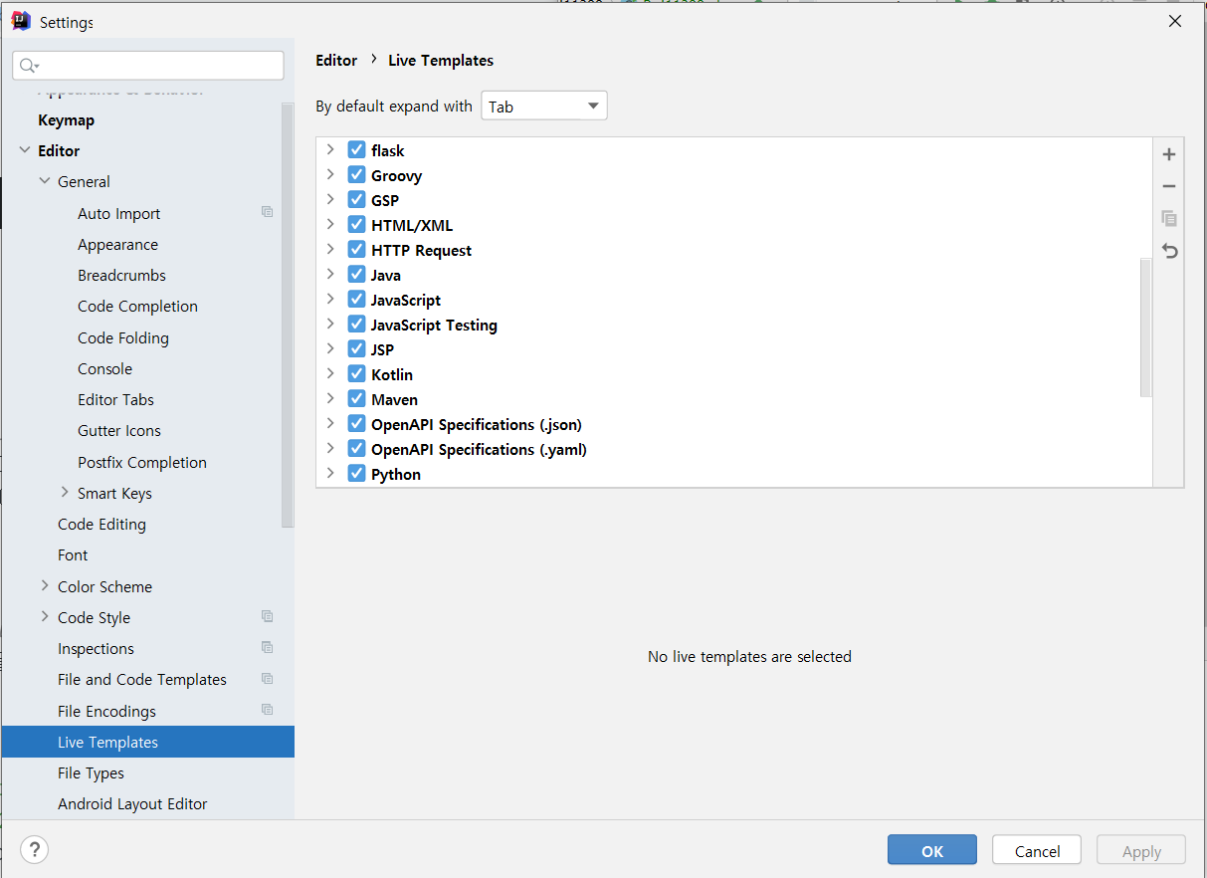1207x878 pixels.
Task: Click the Apply button
Action: 1141,850
